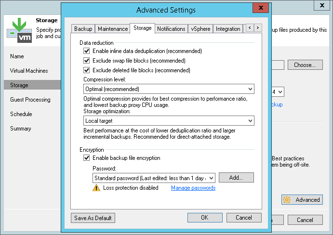Image resolution: width=333 pixels, height=235 pixels.
Task: Click Save As Default button
Action: click(93, 218)
